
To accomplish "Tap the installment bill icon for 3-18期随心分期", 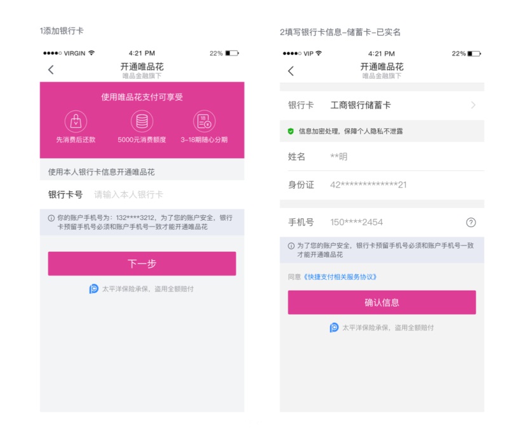I will click(x=204, y=121).
